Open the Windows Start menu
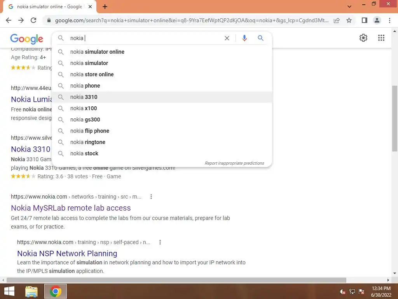Viewport: 398px width, 299px height. (x=9, y=291)
